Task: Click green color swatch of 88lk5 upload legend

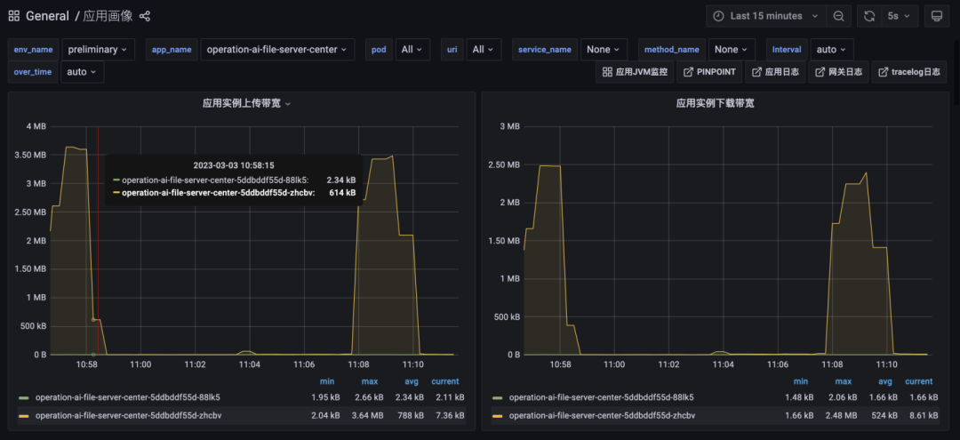Action: 25,397
